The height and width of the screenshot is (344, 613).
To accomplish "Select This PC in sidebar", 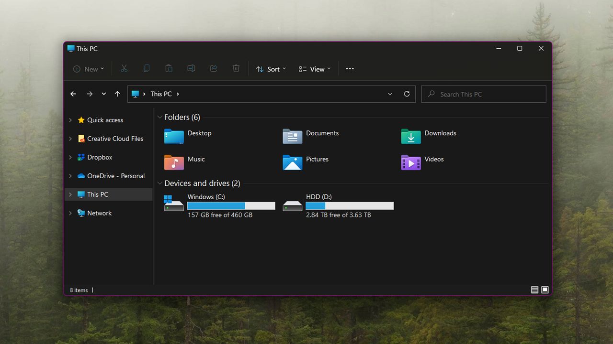I will click(x=108, y=194).
